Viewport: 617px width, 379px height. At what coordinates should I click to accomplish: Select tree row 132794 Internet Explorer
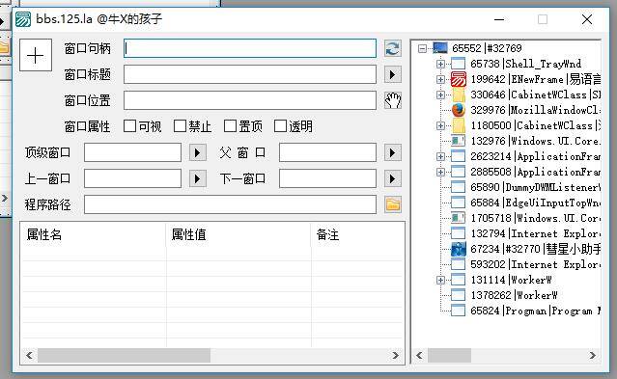click(536, 233)
